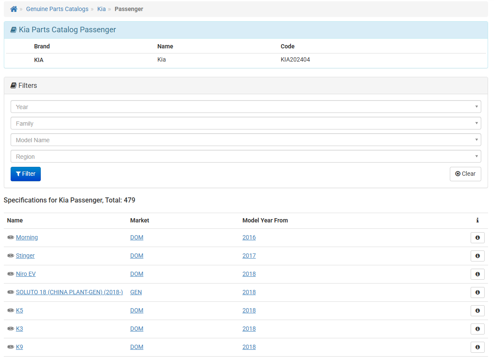Open info for the Morning row
This screenshot has width=494, height=357.
pyautogui.click(x=477, y=238)
